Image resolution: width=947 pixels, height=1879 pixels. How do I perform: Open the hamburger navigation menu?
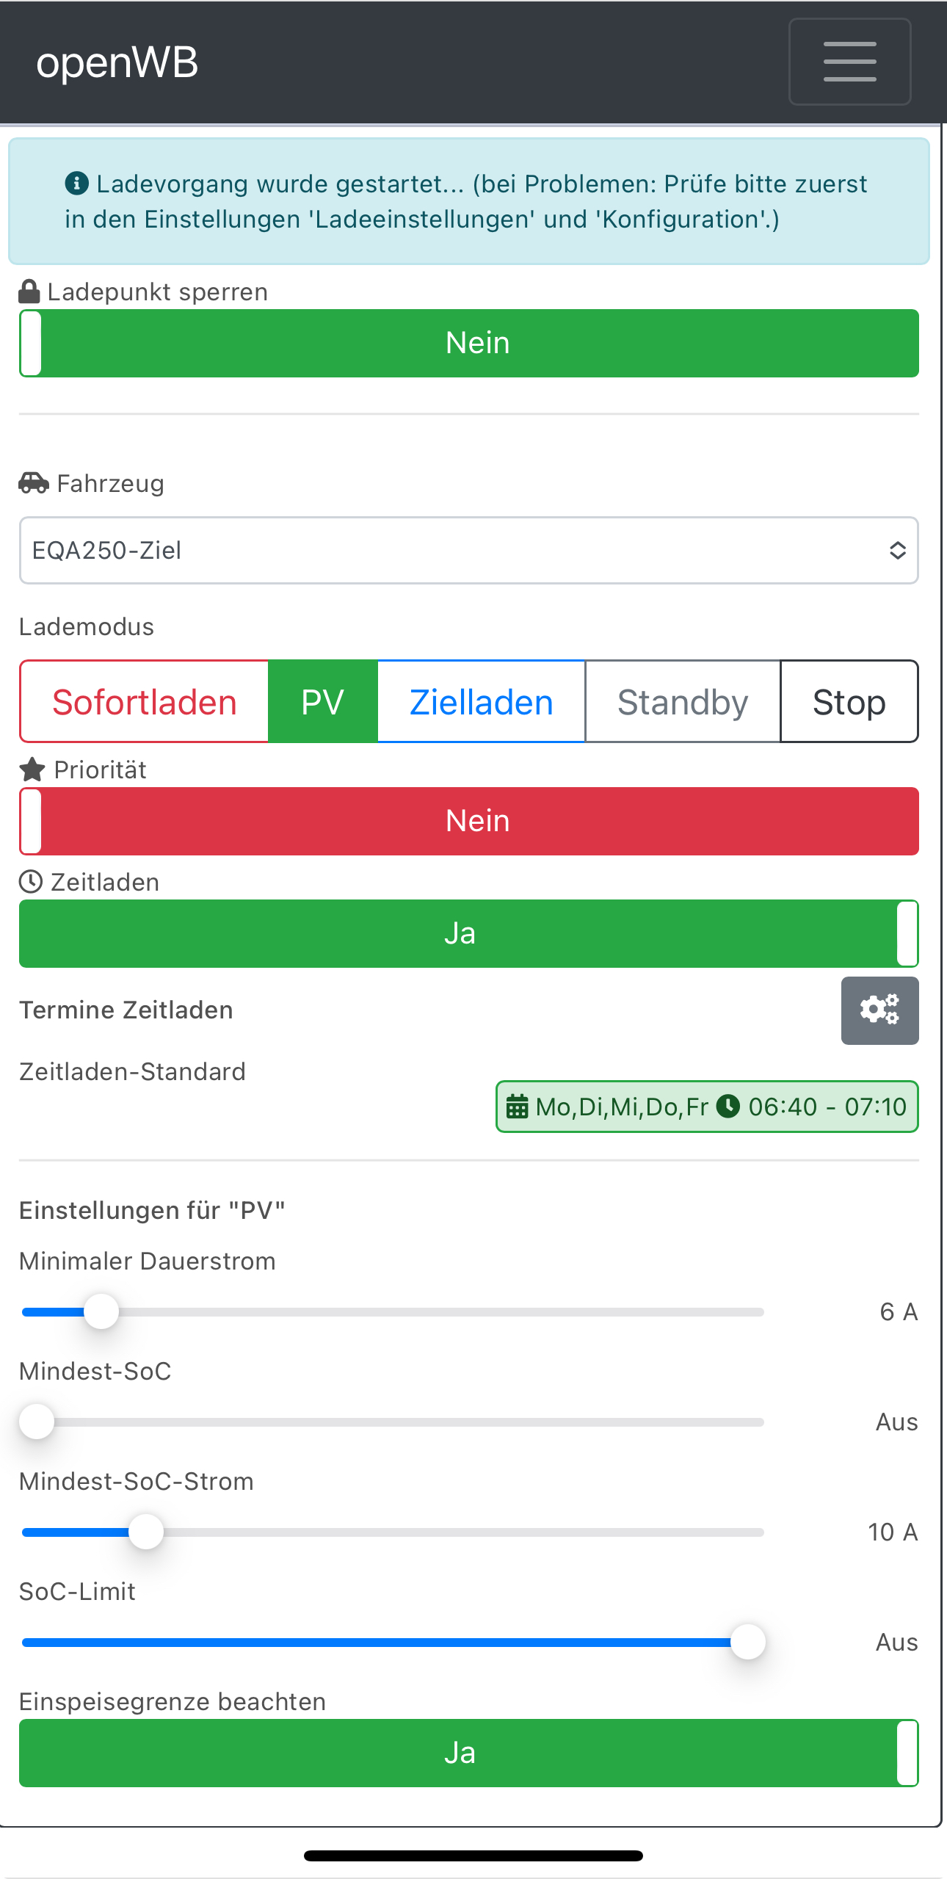pyautogui.click(x=849, y=62)
